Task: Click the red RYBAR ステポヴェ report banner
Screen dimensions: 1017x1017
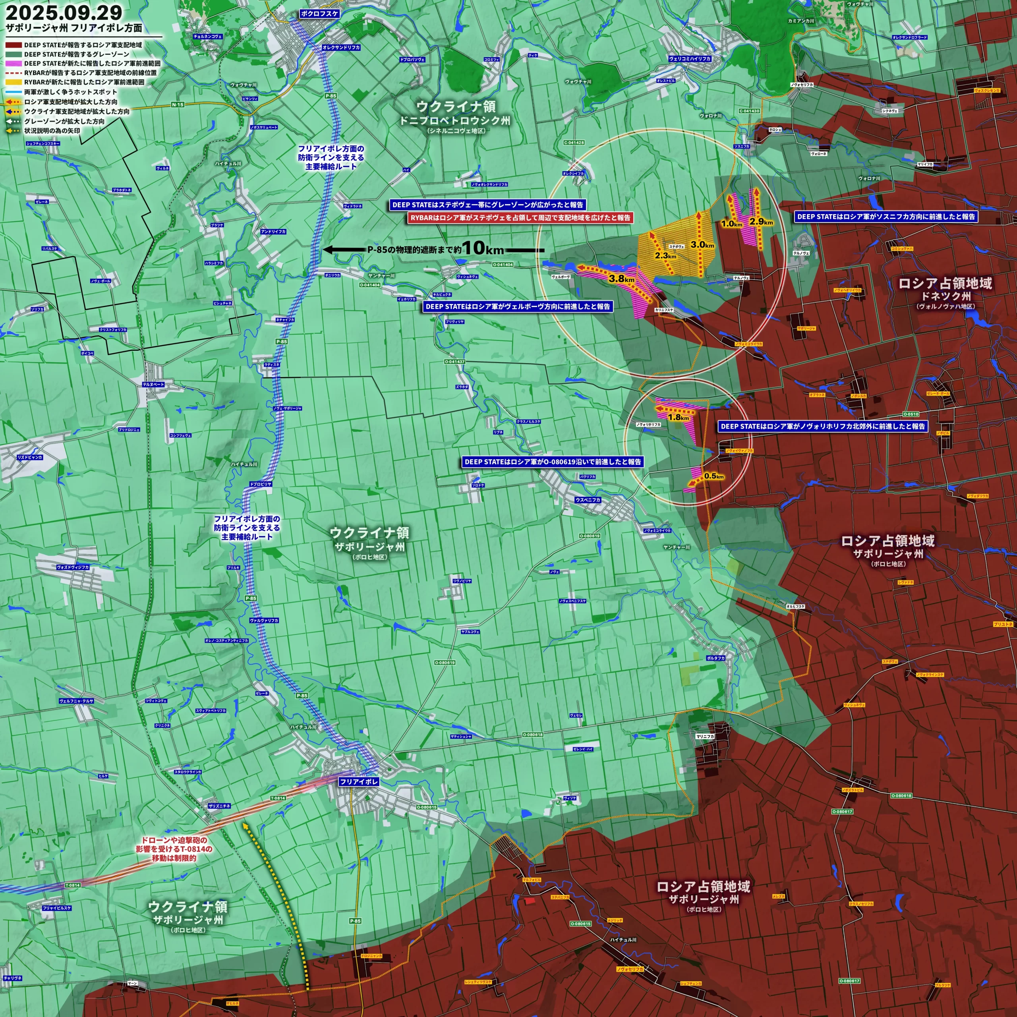Action: [x=520, y=217]
